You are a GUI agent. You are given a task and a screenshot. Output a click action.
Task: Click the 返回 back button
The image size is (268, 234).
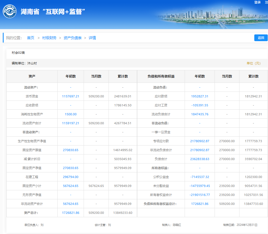pyautogui.click(x=261, y=38)
